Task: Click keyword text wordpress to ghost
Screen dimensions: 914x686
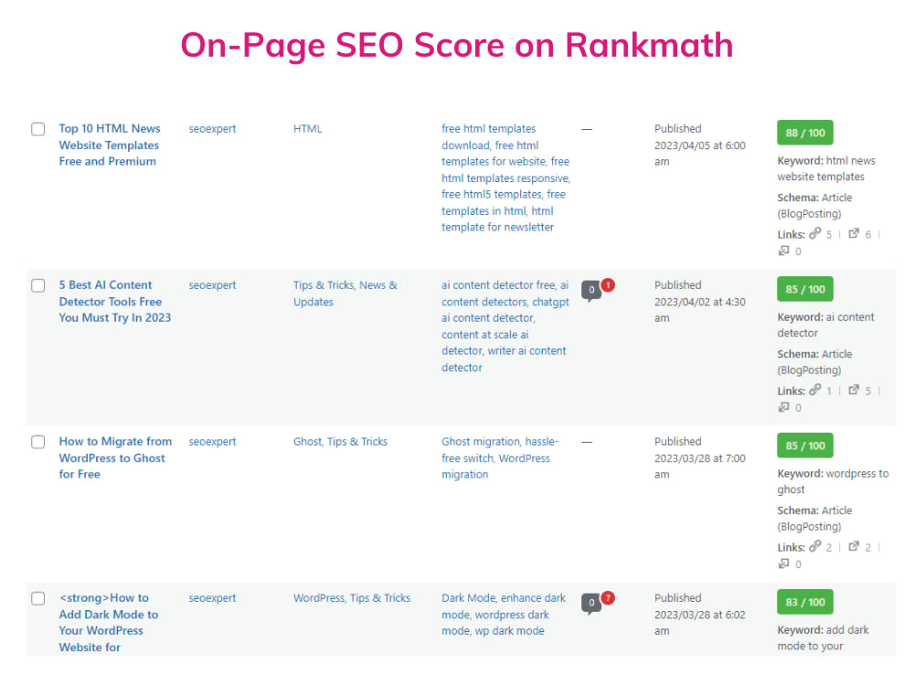Action: point(833,481)
